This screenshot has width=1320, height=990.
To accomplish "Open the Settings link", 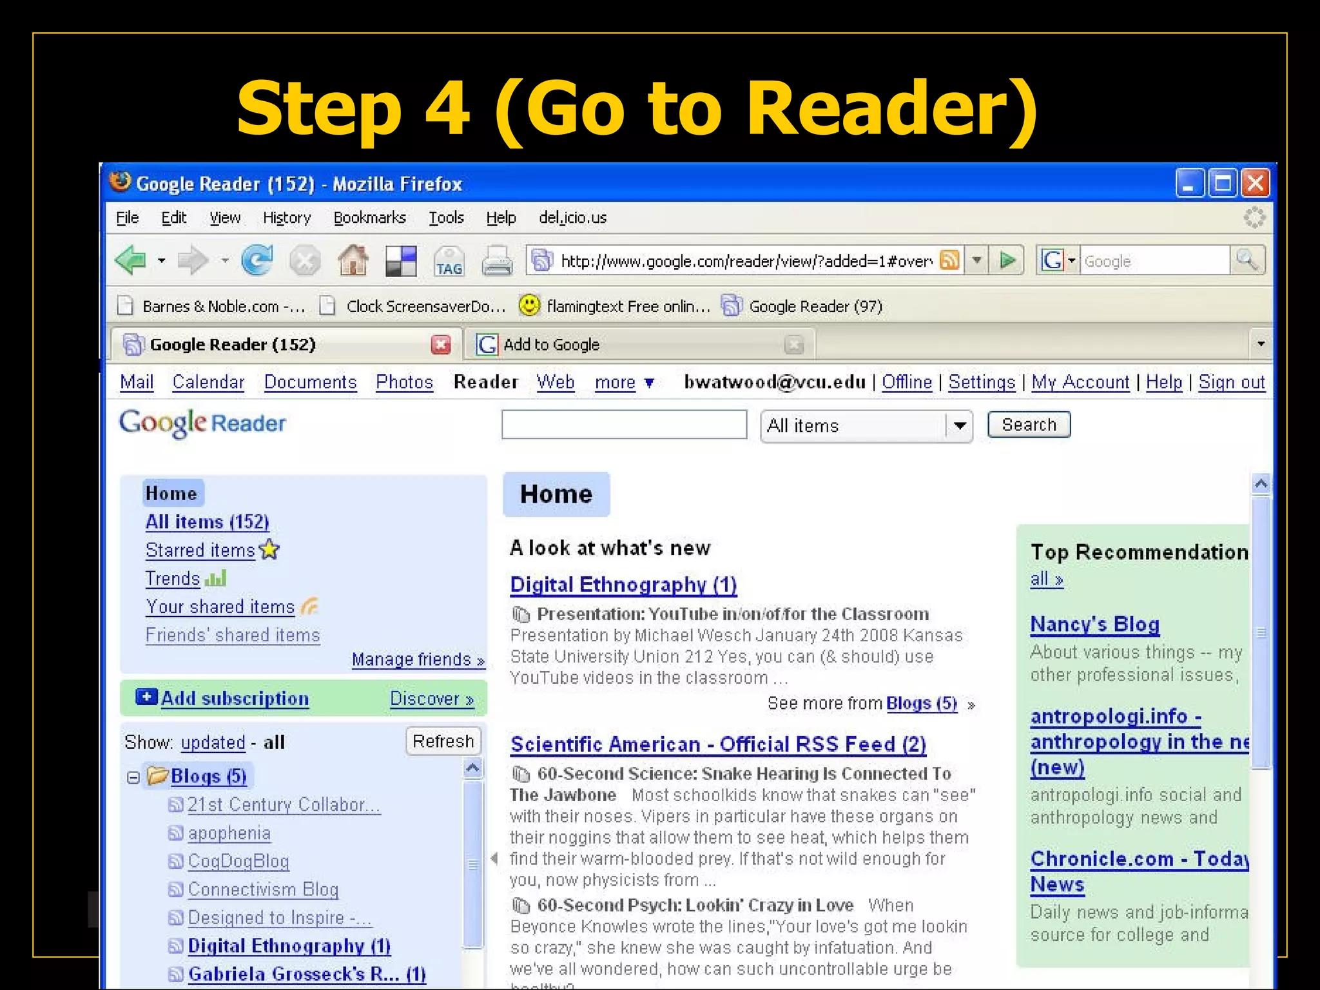I will point(982,382).
